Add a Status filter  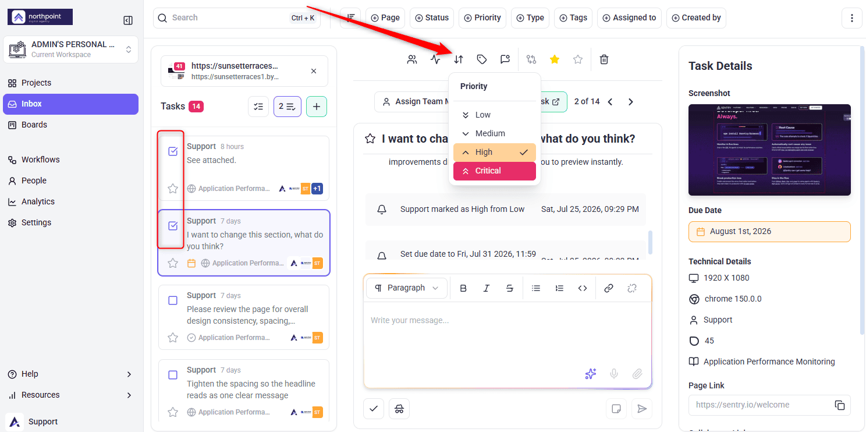coord(432,18)
